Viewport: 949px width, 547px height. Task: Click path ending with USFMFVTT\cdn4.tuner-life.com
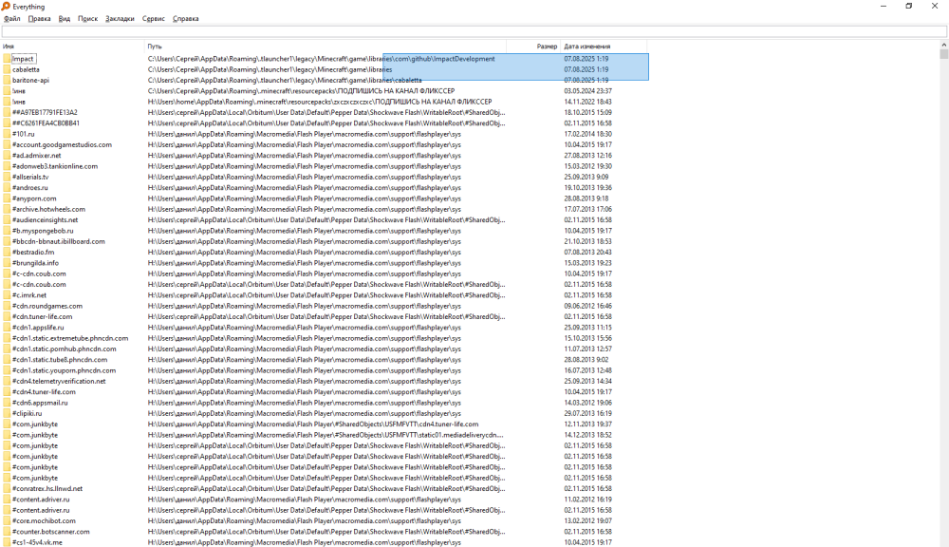(313, 424)
